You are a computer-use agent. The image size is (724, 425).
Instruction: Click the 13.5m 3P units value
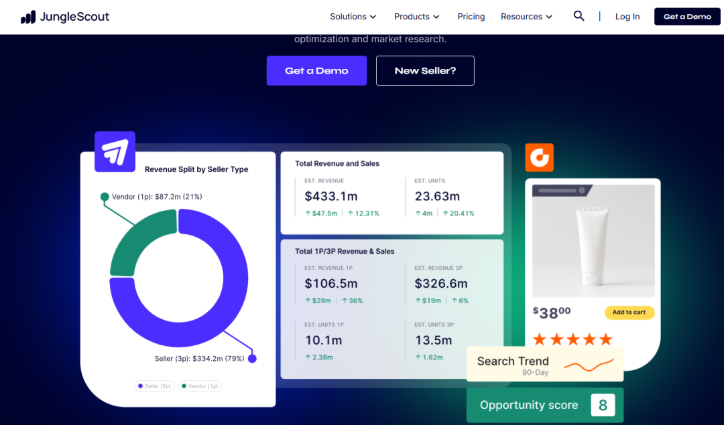433,340
